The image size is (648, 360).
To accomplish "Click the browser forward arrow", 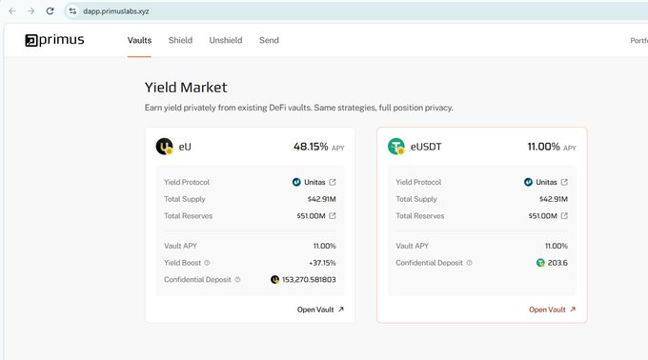I will click(x=31, y=11).
